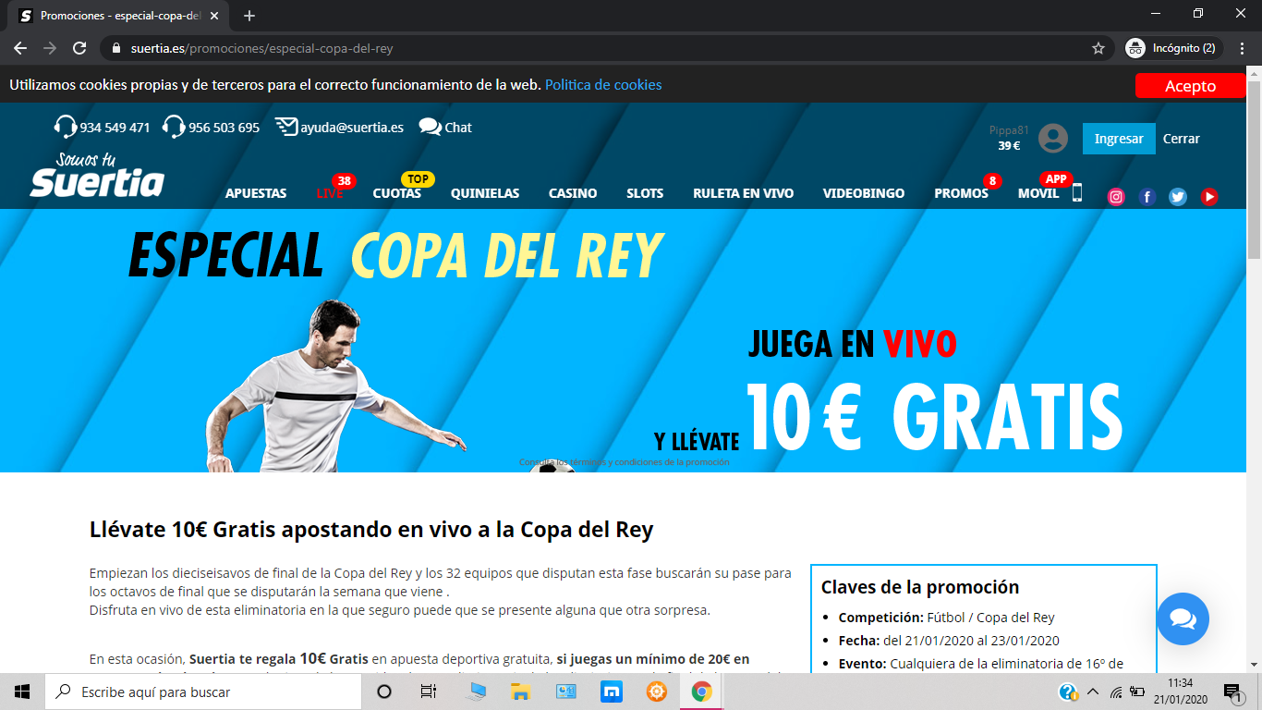1262x710 pixels.
Task: Open Suertia's Instagram icon
Action: [1116, 196]
